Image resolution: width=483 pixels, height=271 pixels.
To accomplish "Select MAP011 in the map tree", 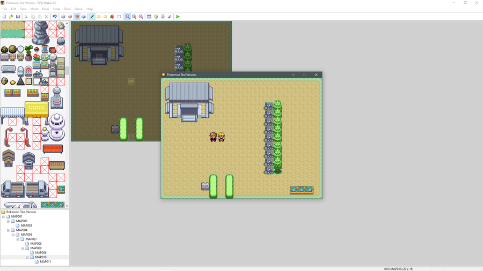I will (45, 262).
